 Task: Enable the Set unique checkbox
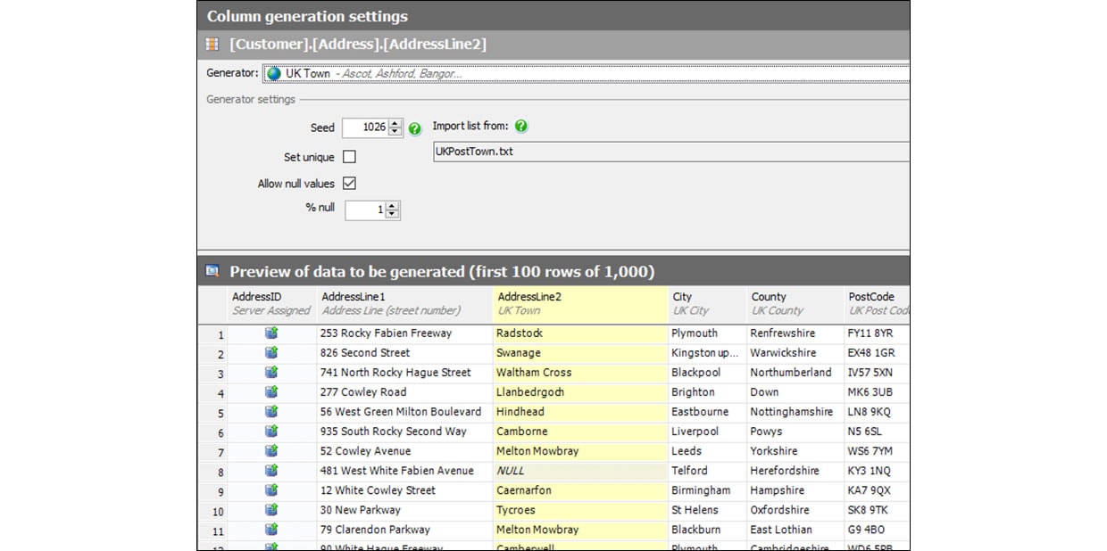[350, 157]
